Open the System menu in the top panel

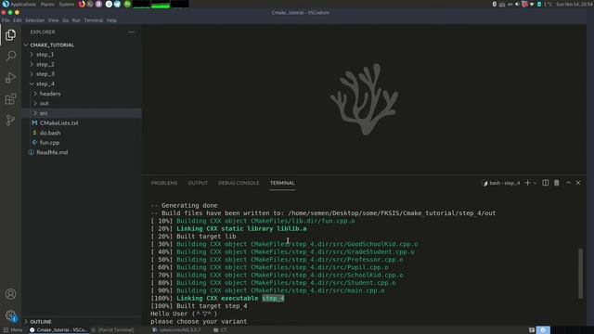(x=66, y=4)
